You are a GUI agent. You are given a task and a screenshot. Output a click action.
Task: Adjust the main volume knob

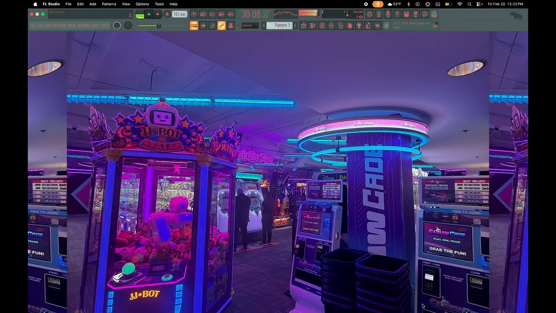point(117,25)
